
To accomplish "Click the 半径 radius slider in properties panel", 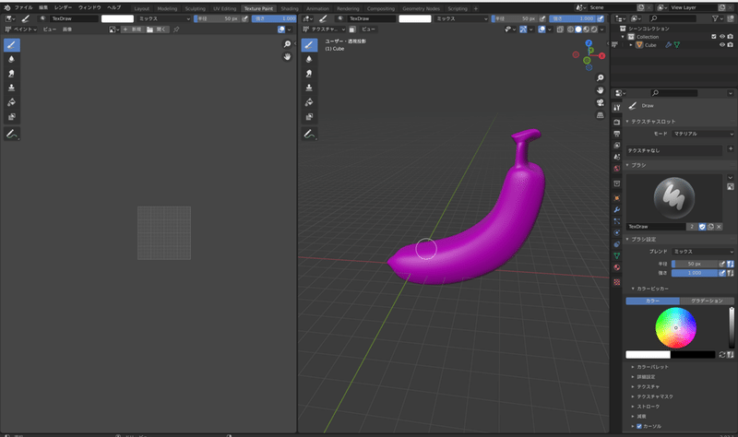I will (x=695, y=264).
